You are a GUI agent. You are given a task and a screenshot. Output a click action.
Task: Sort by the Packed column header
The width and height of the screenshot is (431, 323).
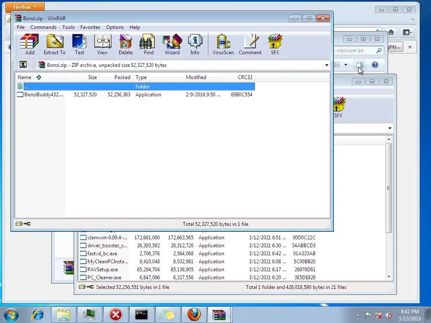116,77
